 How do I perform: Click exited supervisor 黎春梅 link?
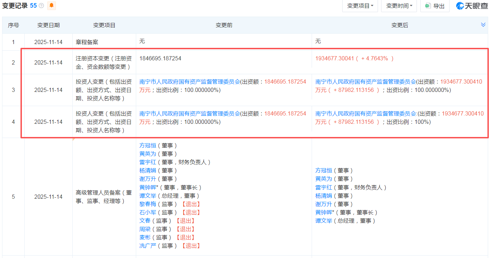[x=147, y=204]
